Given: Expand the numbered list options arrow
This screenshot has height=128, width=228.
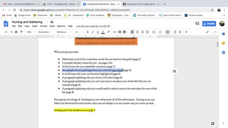Looking at the screenshot, I should [164, 32].
